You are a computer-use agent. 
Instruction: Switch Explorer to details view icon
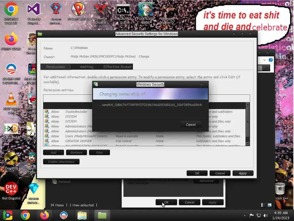coord(263,205)
